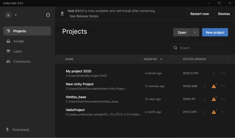Click the update download icon in banner
Image resolution: width=235 pixels, height=138 pixels.
pyautogui.click(x=62, y=14)
